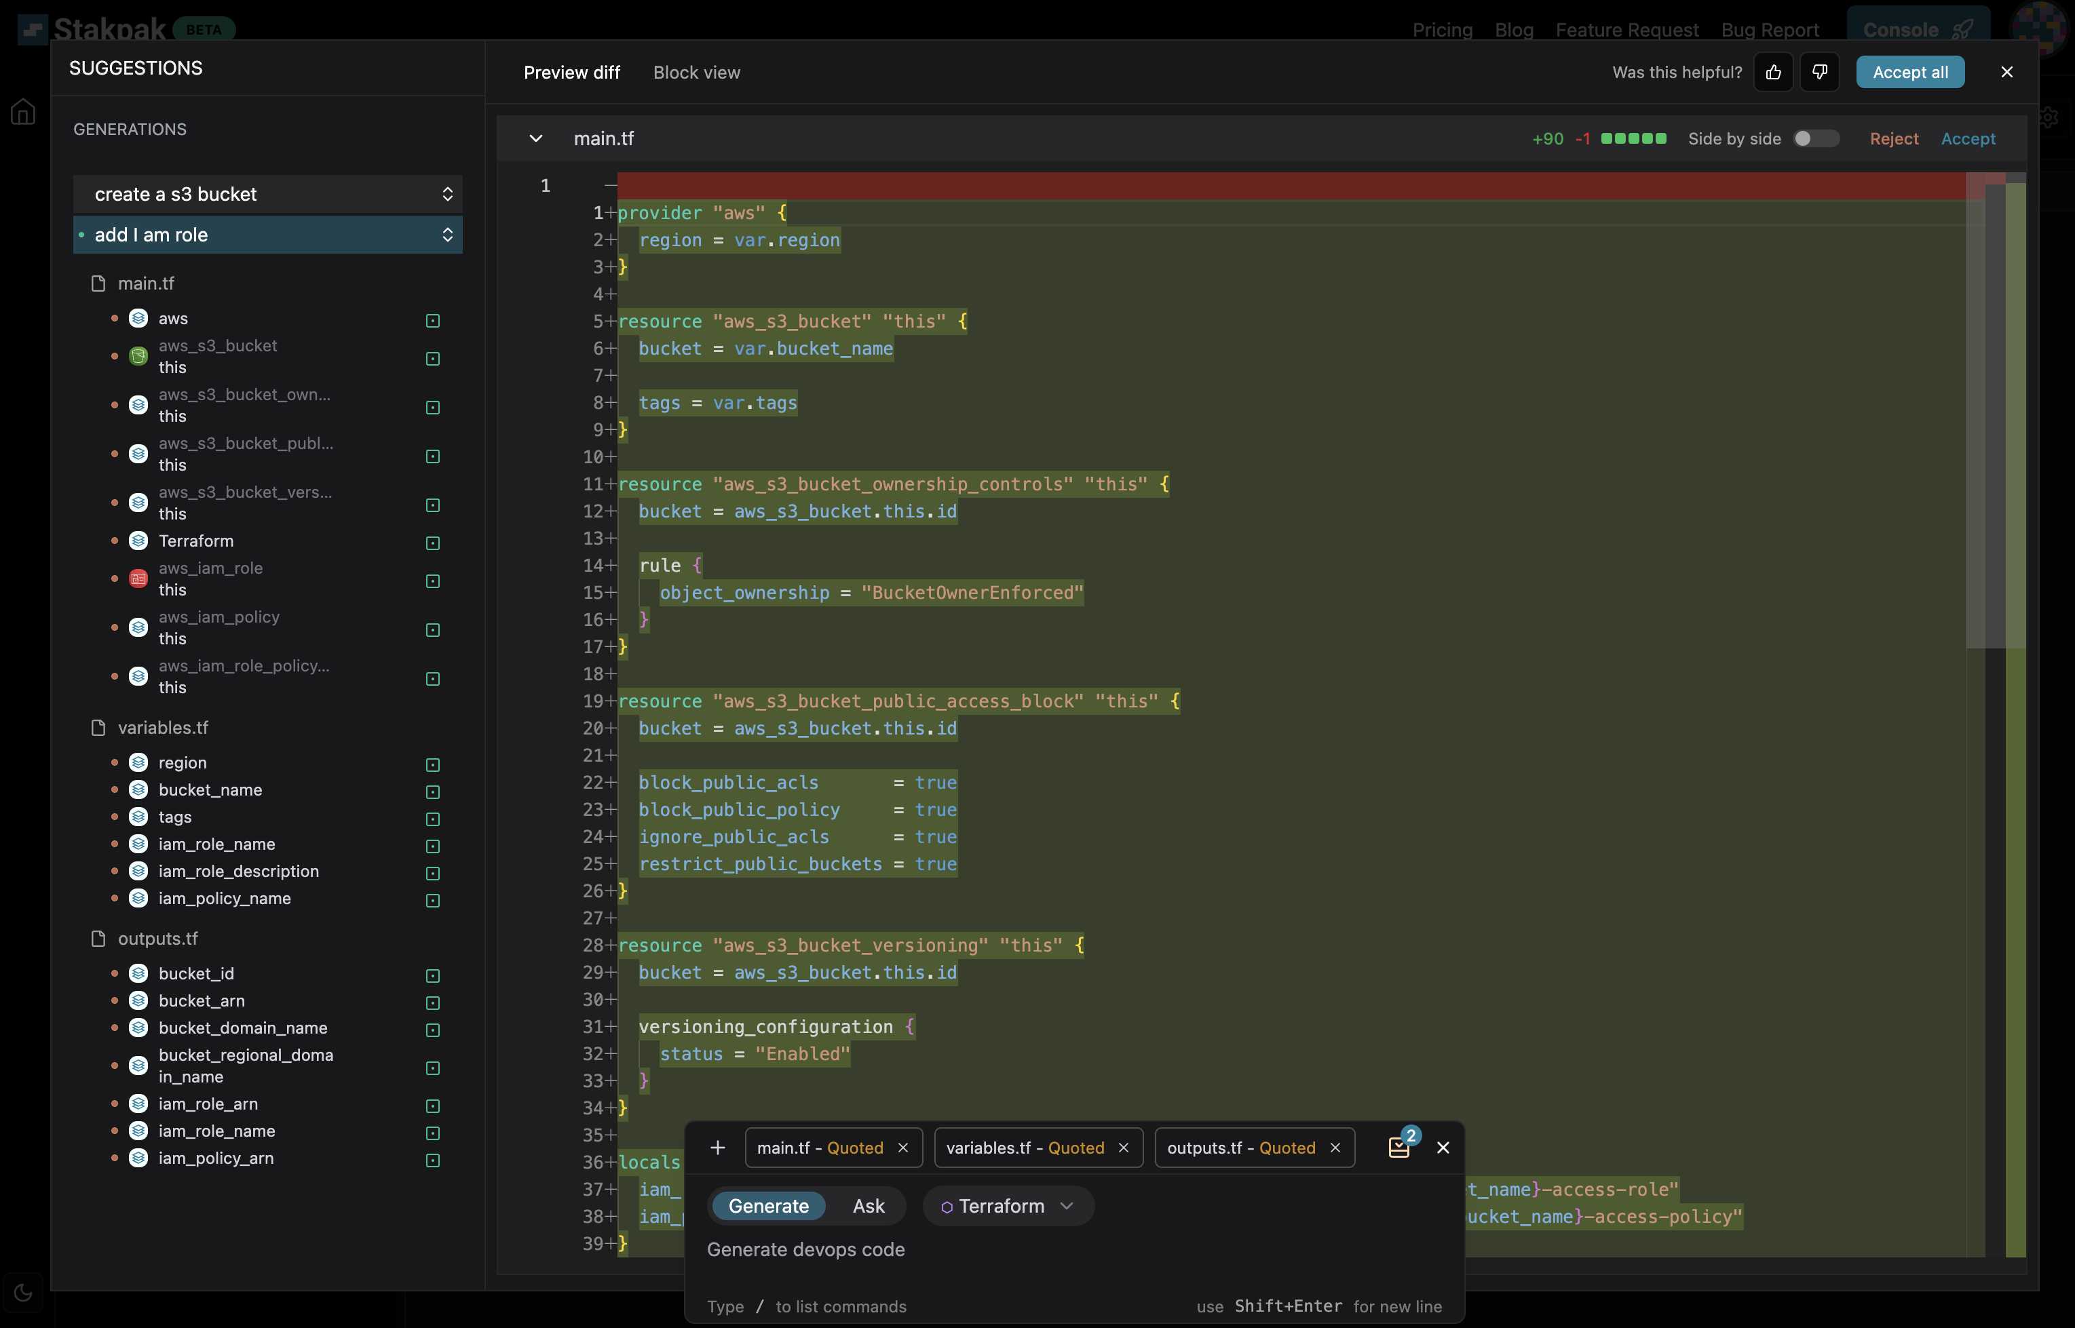Switch to Preview diff tab
2075x1328 pixels.
point(571,73)
